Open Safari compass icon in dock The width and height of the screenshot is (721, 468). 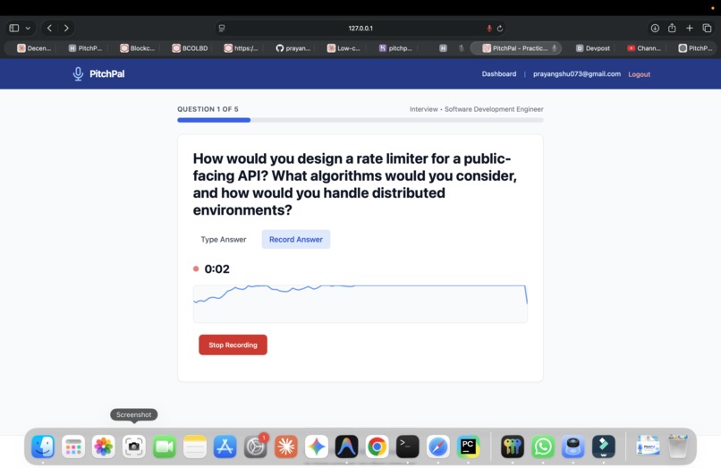click(x=437, y=447)
